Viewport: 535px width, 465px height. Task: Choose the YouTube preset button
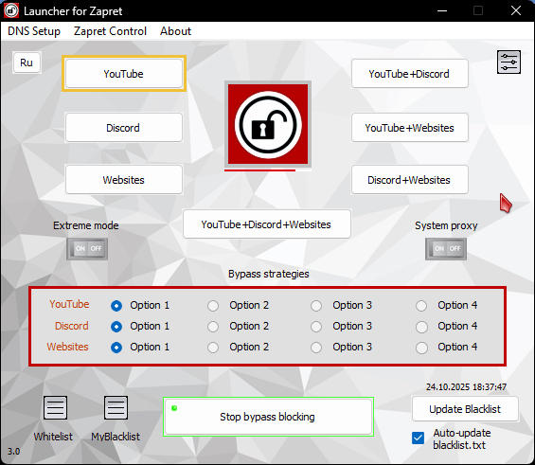(x=124, y=74)
